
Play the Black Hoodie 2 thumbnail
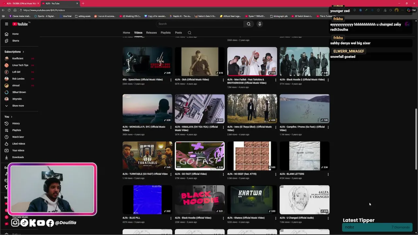tap(304, 61)
